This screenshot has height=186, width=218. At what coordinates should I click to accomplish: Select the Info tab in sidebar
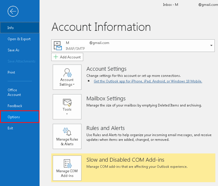tap(11, 28)
